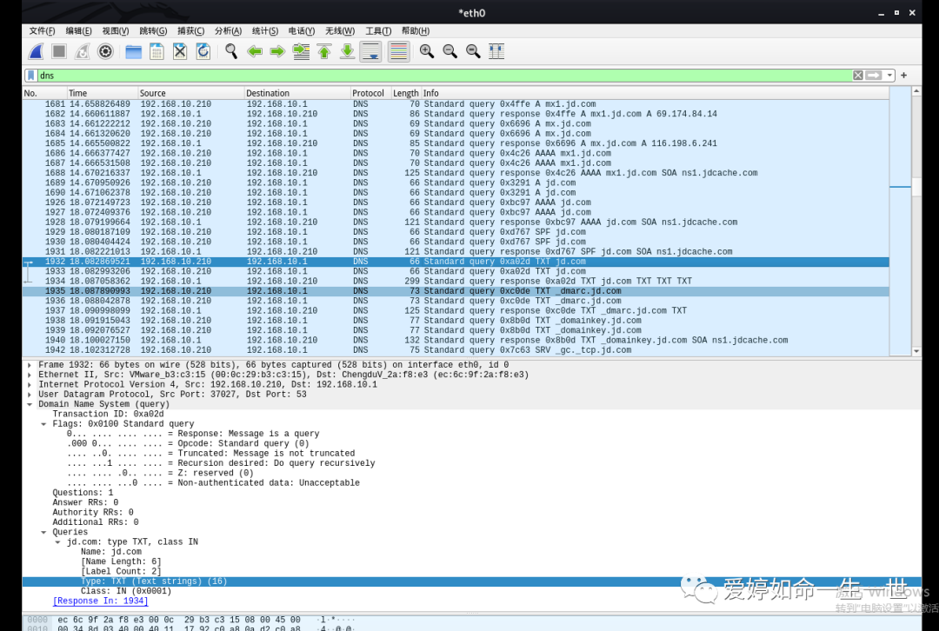
Task: Save the capture file
Action: pyautogui.click(x=156, y=51)
